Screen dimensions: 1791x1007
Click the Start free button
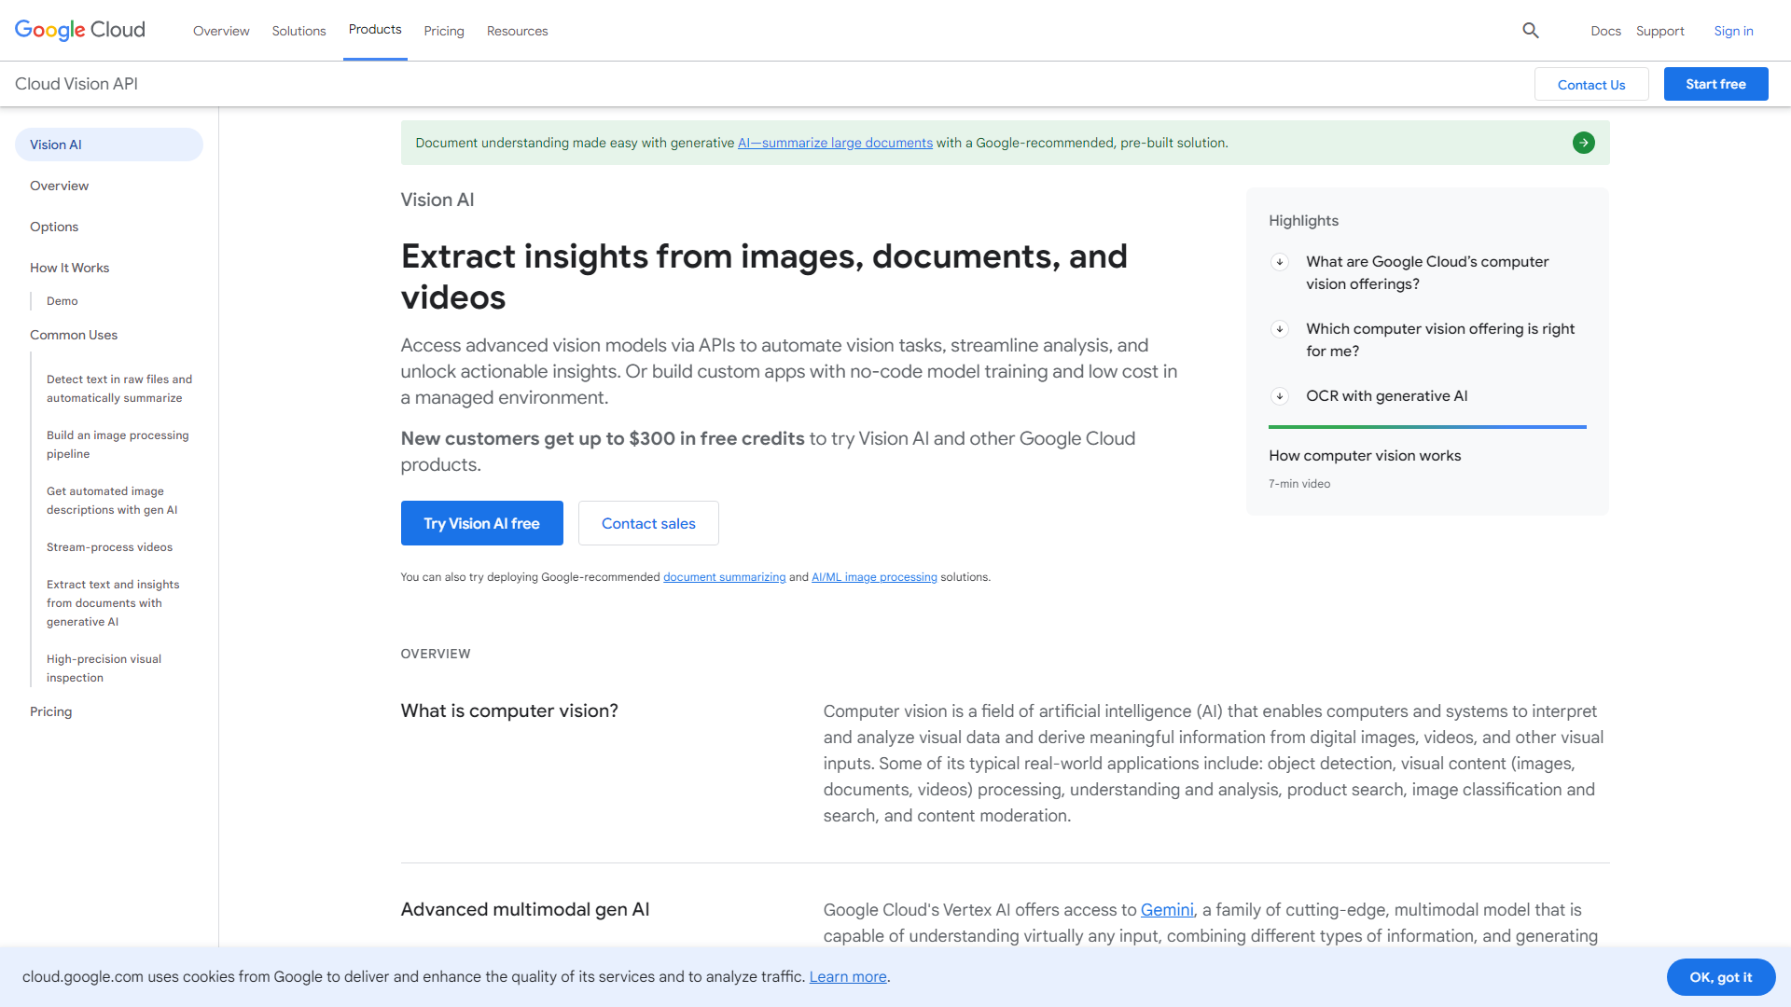[1715, 84]
